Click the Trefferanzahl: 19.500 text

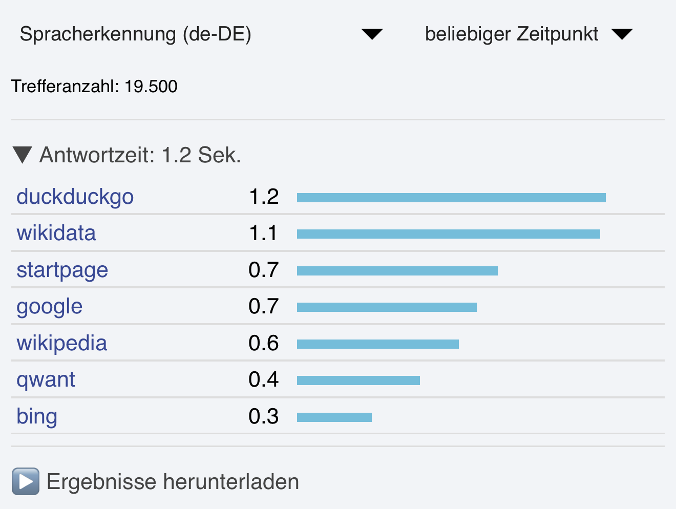coord(94,86)
